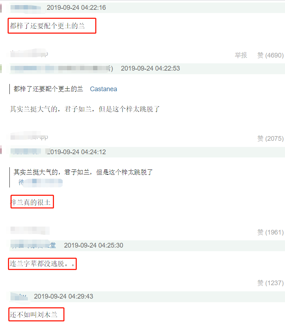This screenshot has height=329, width=285.
Task: Click the 2019-09-24 04:25:30 timestamp
Action: 93,245
